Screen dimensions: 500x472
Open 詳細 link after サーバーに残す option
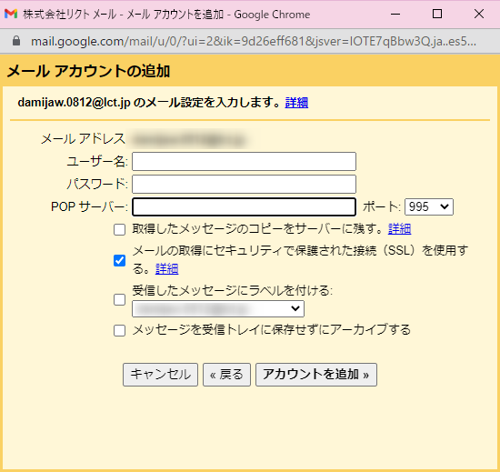[400, 229]
